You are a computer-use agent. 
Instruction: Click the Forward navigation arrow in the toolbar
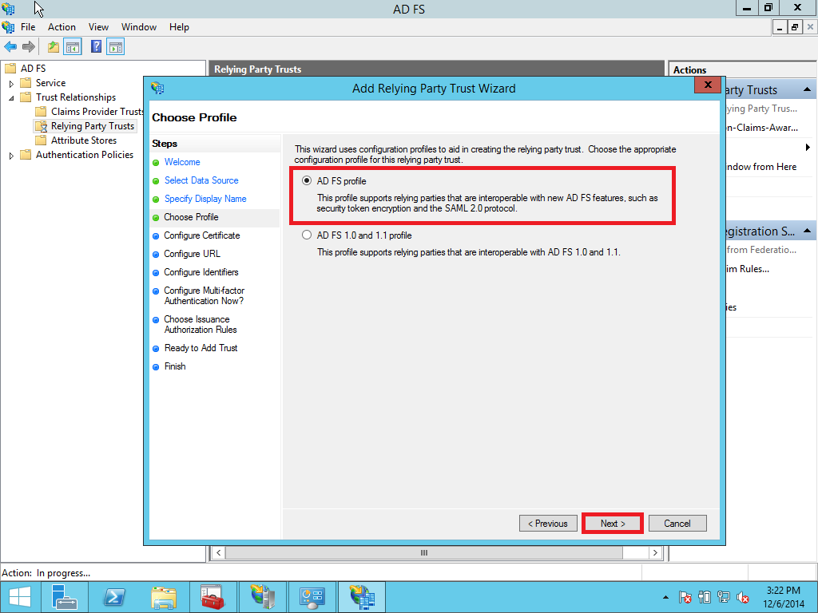[x=30, y=46]
